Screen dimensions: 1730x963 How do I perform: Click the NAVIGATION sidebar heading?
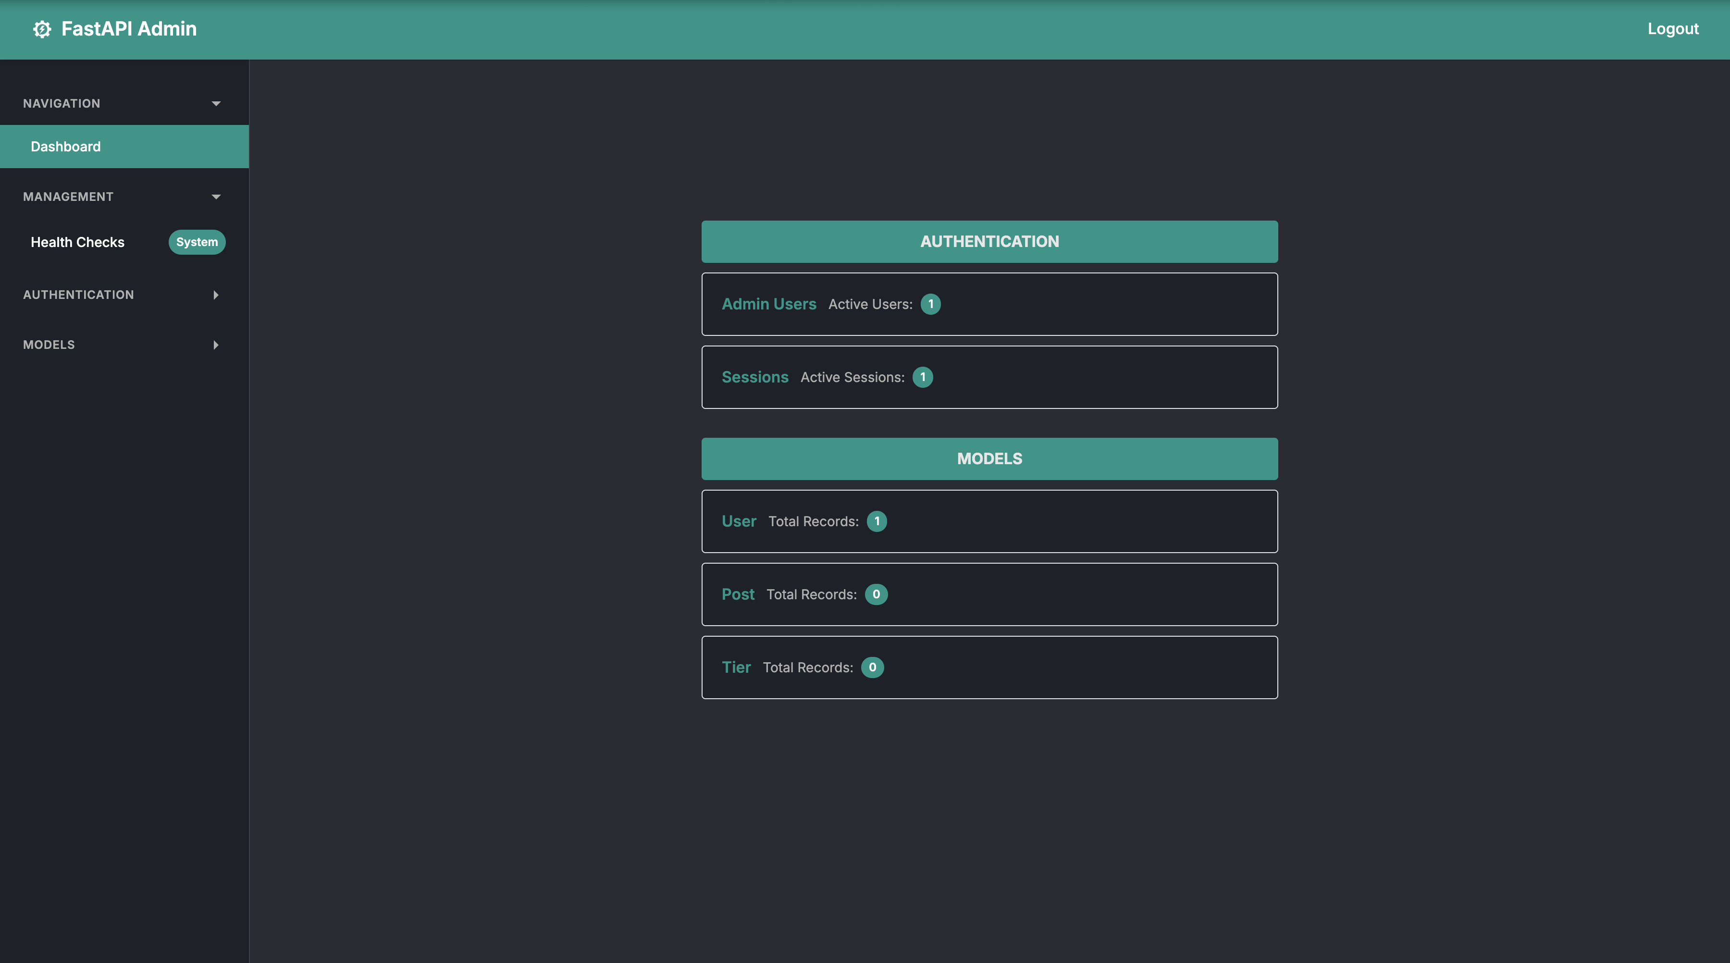61,103
